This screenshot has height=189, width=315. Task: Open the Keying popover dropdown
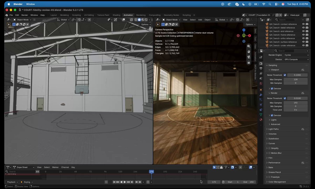click(27, 182)
